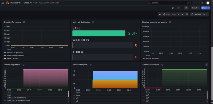This screenshot has width=213, height=104.
Task: Show info for App instance health panel
Action: click(x=162, y=65)
